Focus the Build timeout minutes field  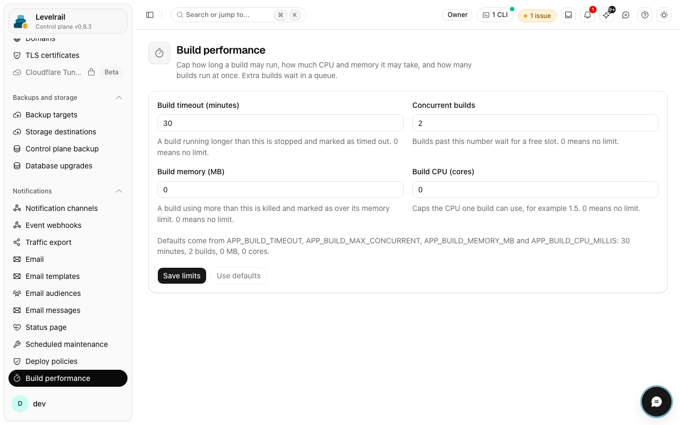tap(280, 123)
